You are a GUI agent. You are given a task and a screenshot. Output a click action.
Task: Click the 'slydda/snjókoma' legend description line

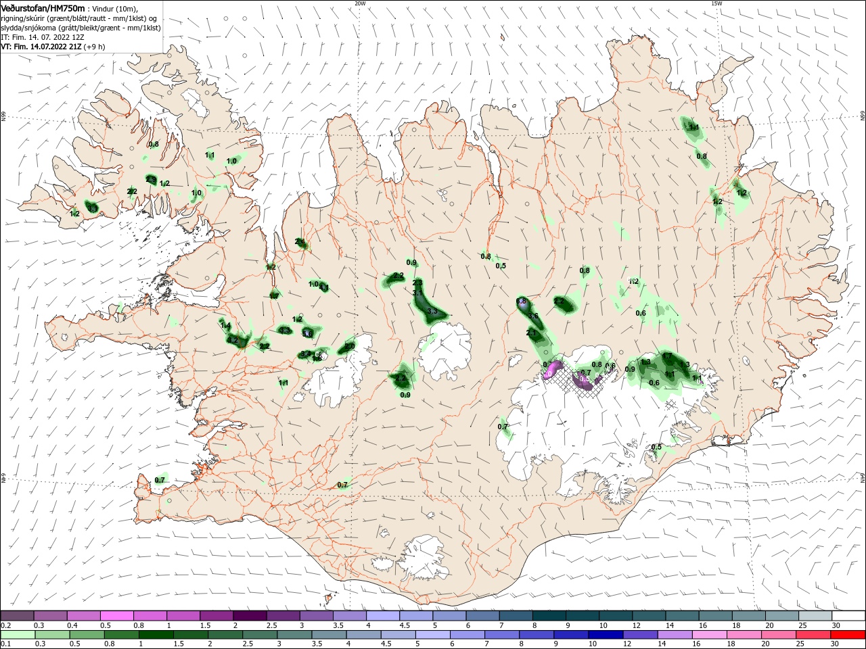pyautogui.click(x=79, y=28)
